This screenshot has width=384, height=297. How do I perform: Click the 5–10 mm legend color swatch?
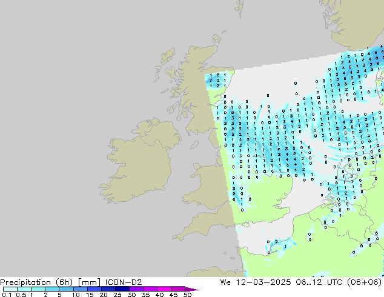(x=66, y=289)
